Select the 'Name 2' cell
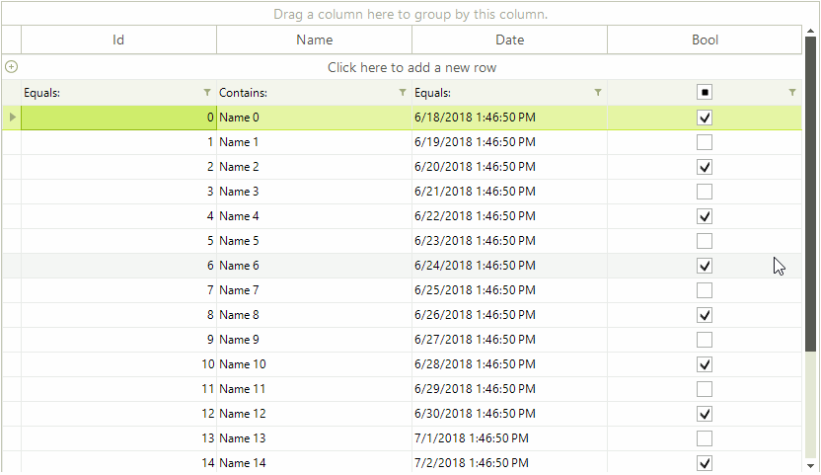 click(314, 167)
